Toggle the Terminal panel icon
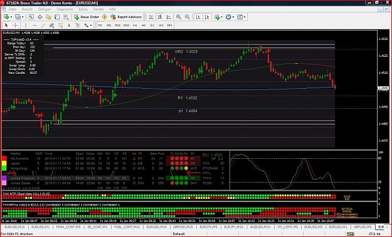Screen dimensions: 392x237 pyautogui.click(x=57, y=17)
